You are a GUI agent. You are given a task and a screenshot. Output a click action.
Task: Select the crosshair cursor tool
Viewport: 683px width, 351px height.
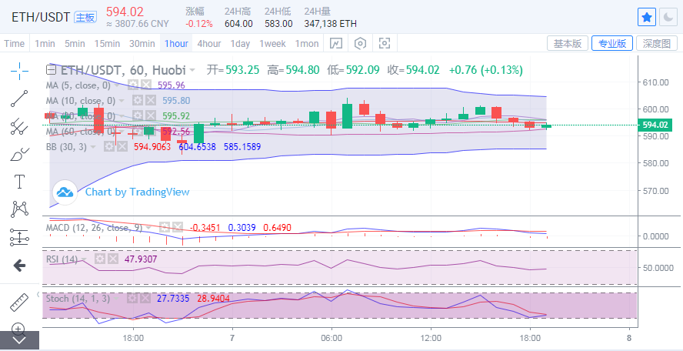(x=20, y=70)
